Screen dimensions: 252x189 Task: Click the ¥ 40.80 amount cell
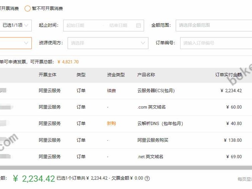[234, 124]
